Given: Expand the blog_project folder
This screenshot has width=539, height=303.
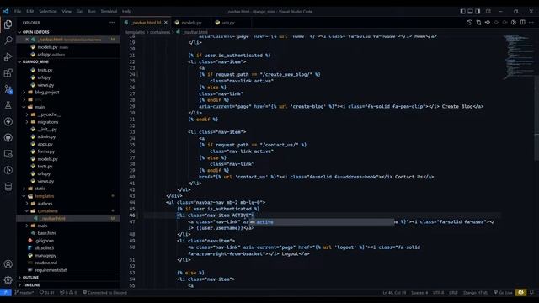Looking at the screenshot, I should pyautogui.click(x=47, y=92).
